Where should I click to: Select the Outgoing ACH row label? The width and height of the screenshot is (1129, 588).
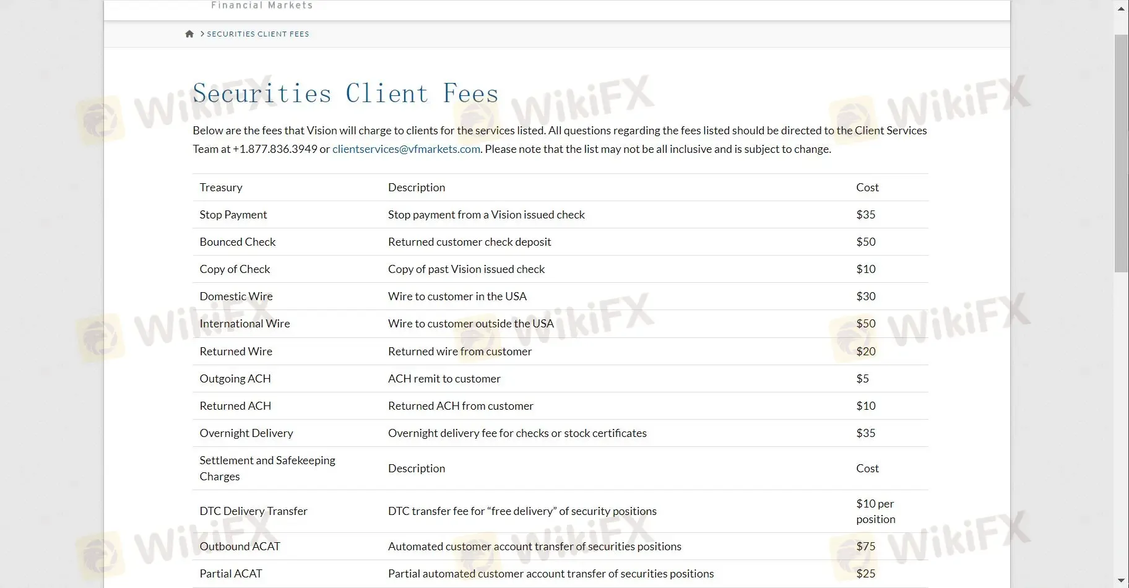click(x=235, y=379)
